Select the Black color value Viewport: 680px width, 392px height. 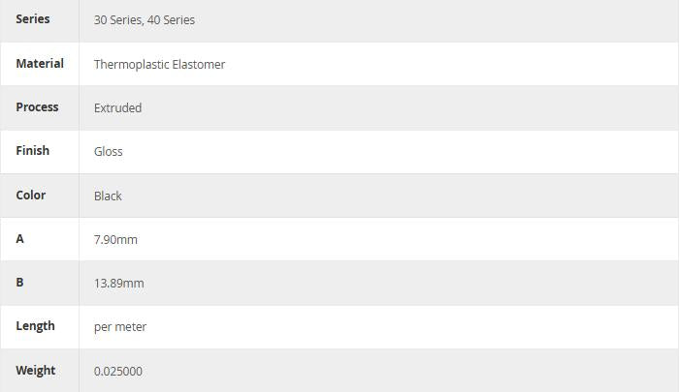pyautogui.click(x=108, y=196)
